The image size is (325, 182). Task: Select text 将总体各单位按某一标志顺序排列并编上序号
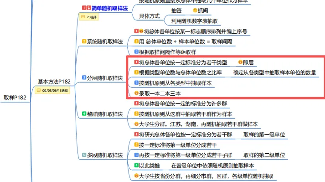coord(196,31)
